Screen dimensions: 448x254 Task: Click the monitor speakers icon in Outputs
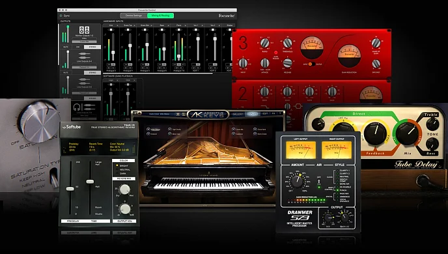[x=84, y=30]
